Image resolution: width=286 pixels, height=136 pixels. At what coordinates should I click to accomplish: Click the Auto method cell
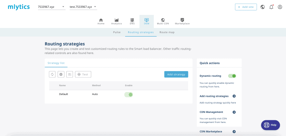click(x=95, y=94)
